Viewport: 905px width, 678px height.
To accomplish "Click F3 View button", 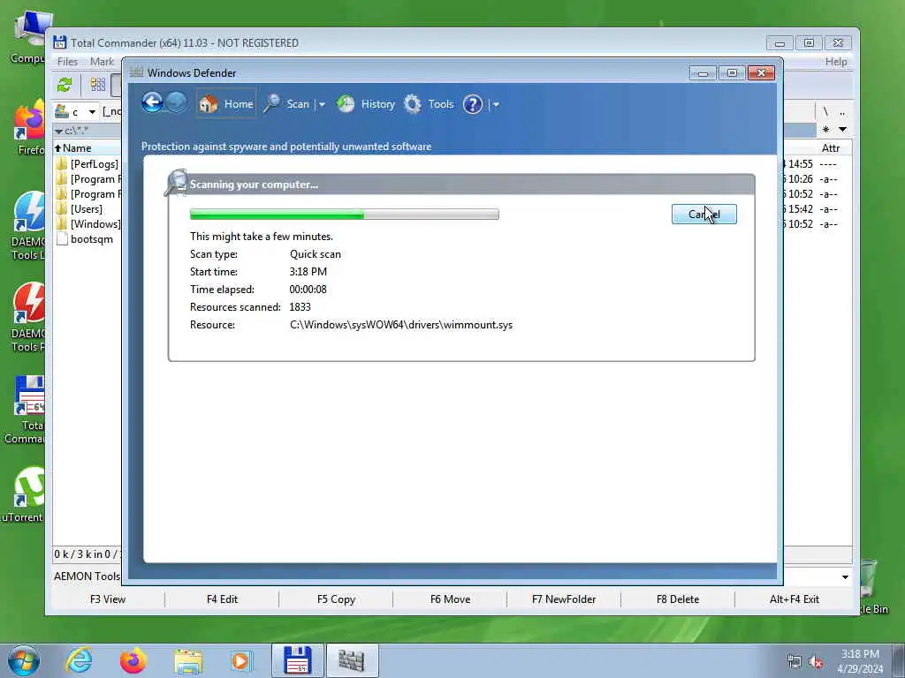I will pyautogui.click(x=108, y=599).
